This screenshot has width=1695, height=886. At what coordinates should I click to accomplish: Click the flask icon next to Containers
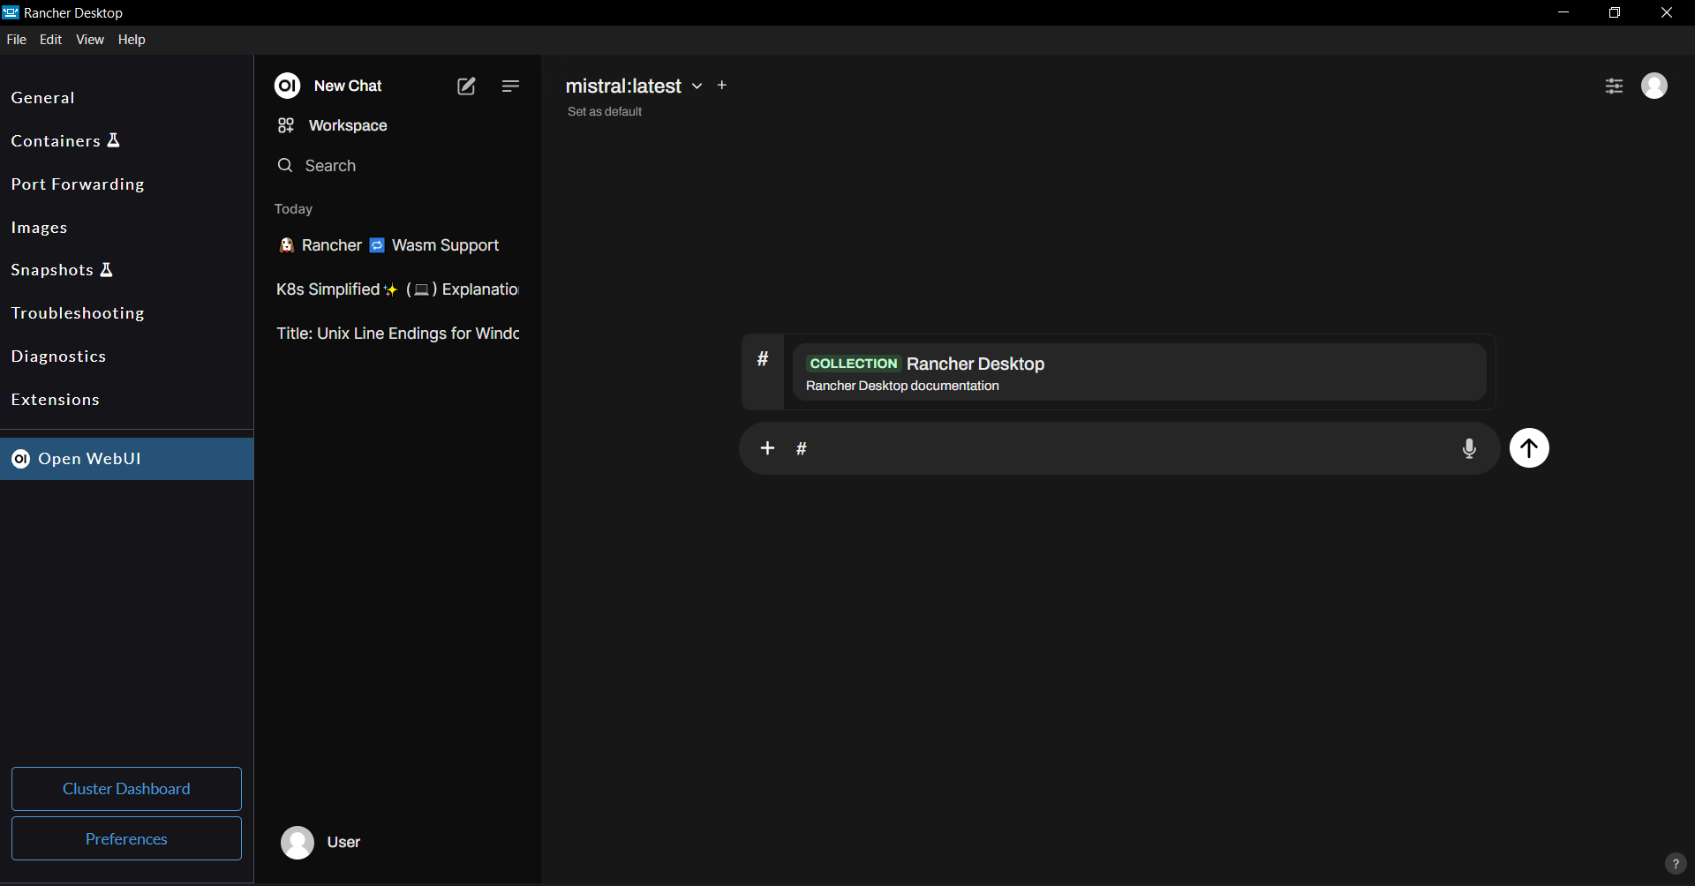click(113, 140)
